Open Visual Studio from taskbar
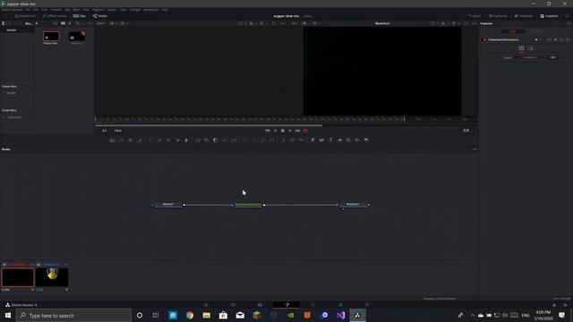Viewport: 573px width, 322px height. 340,316
